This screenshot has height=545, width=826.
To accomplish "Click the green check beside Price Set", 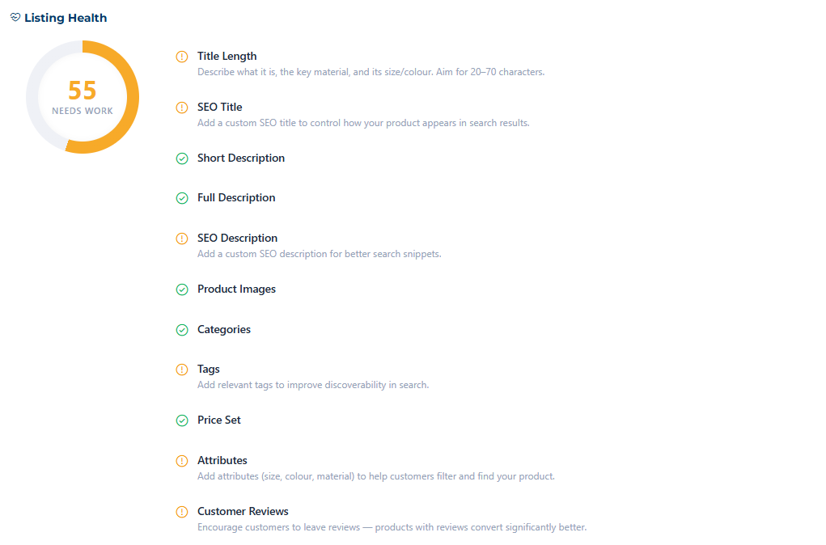I will point(182,420).
